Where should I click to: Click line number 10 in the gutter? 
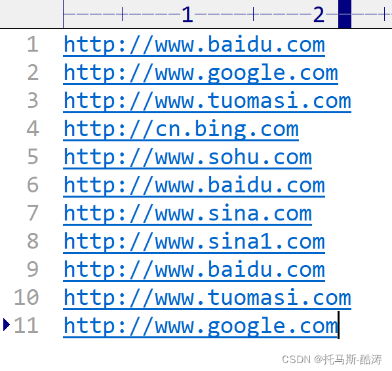[x=26, y=298]
